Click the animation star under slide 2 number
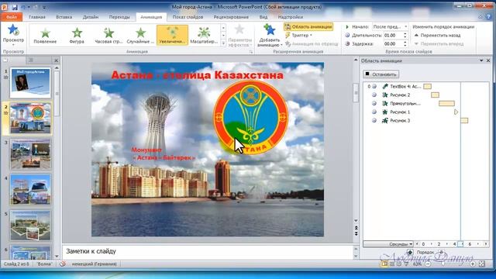496x279 pixels. pos(5,113)
